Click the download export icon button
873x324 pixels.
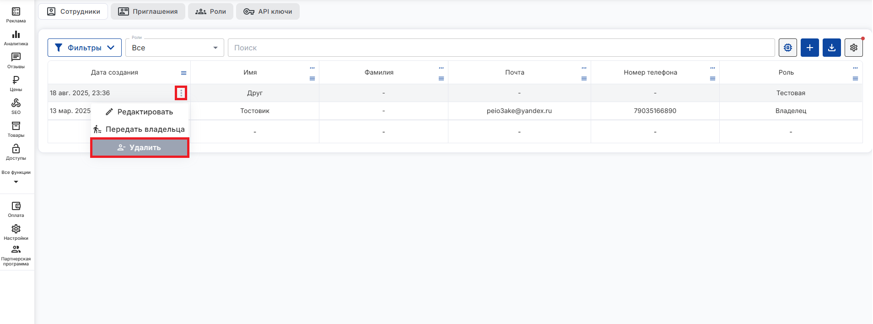click(831, 48)
